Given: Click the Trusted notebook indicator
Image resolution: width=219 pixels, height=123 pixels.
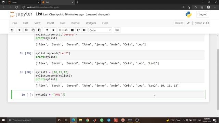Looking at the screenshot, I should 179,23.
